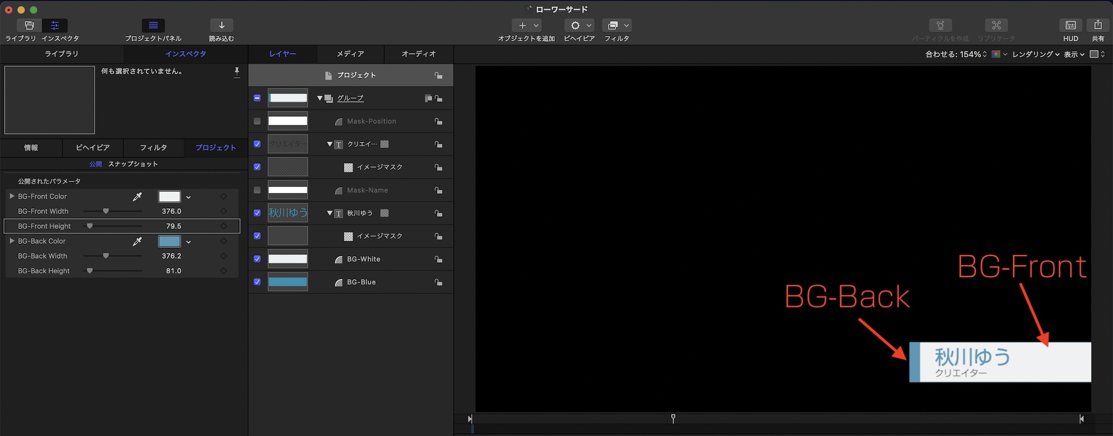This screenshot has height=436, width=1113.
Task: Select the BG-Blue layer thumbnail
Action: pyautogui.click(x=288, y=282)
